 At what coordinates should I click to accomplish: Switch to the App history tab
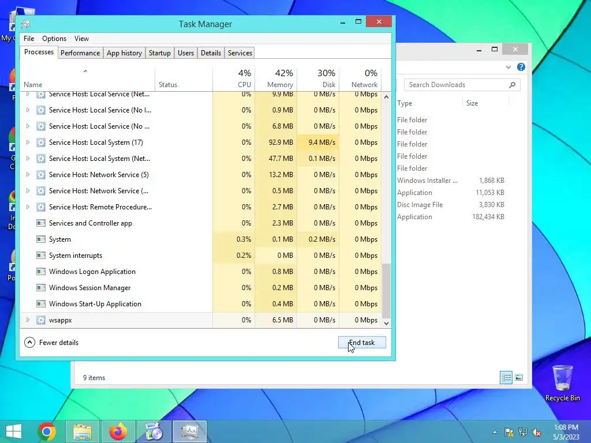[125, 53]
